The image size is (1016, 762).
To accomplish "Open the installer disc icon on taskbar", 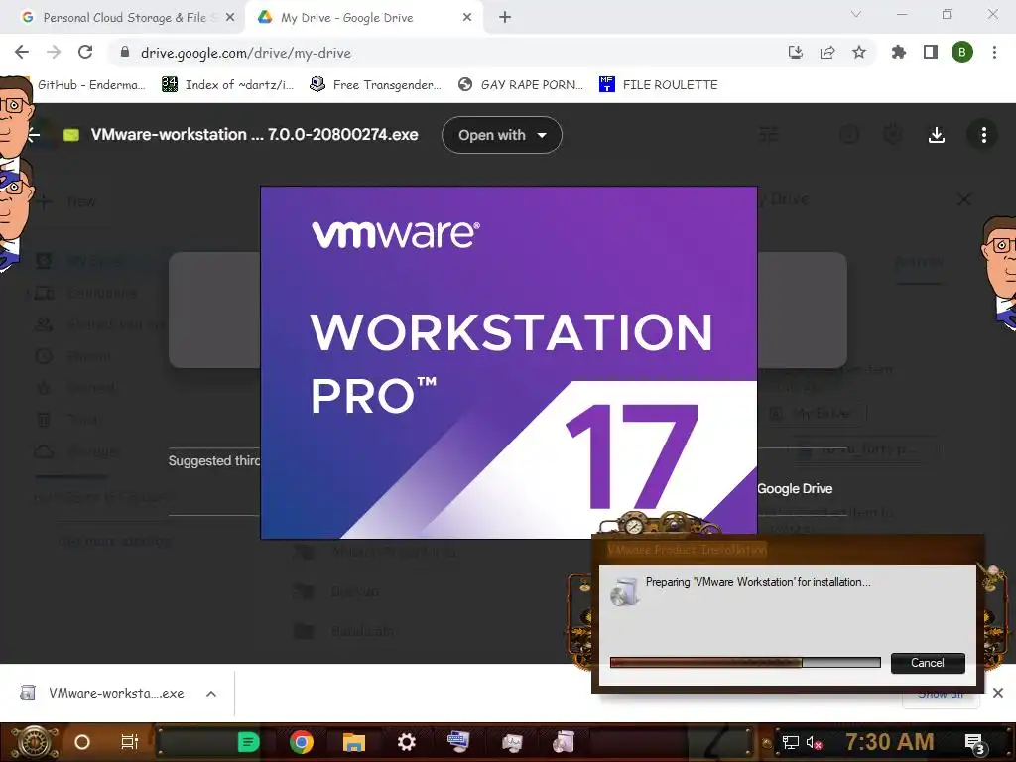I will pos(564,742).
